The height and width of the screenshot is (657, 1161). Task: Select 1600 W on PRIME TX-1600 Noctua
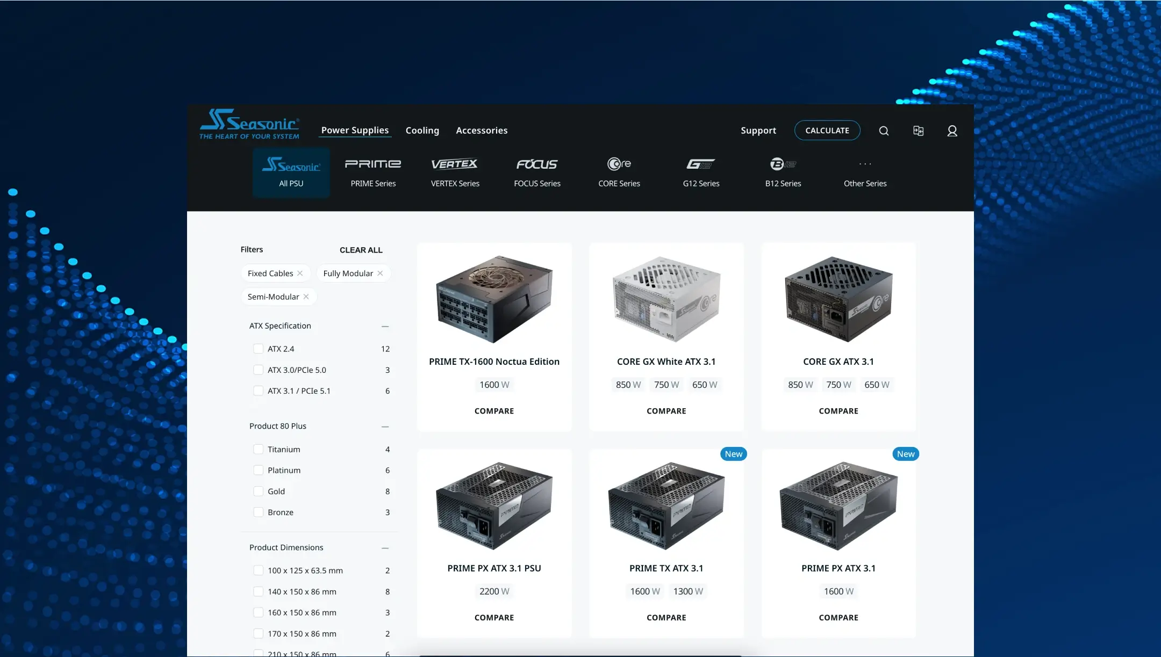(494, 385)
